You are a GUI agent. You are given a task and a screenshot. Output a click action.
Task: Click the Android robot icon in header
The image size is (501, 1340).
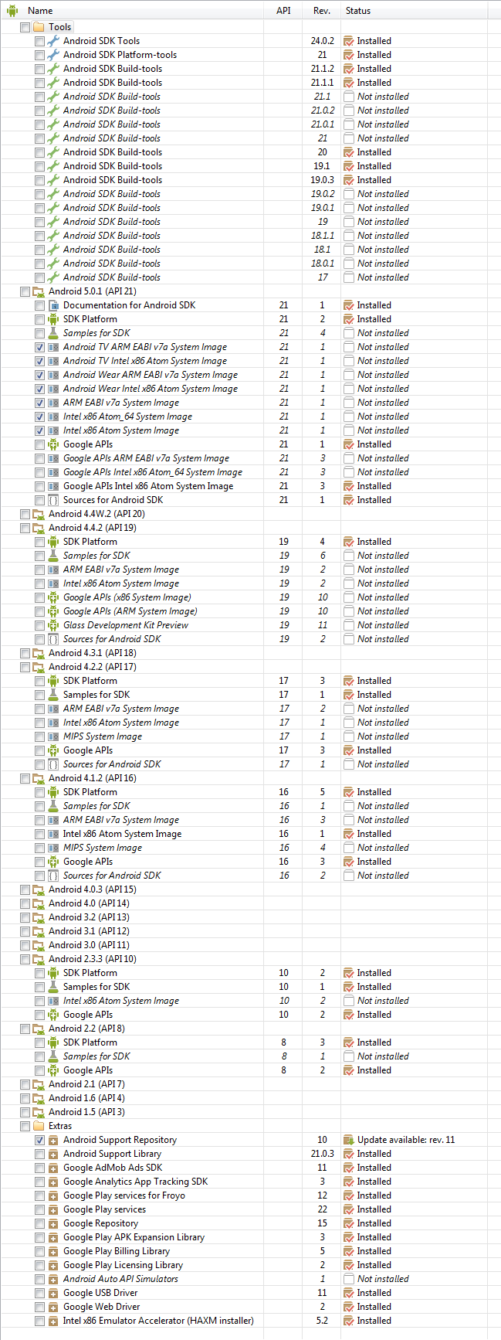click(x=12, y=11)
